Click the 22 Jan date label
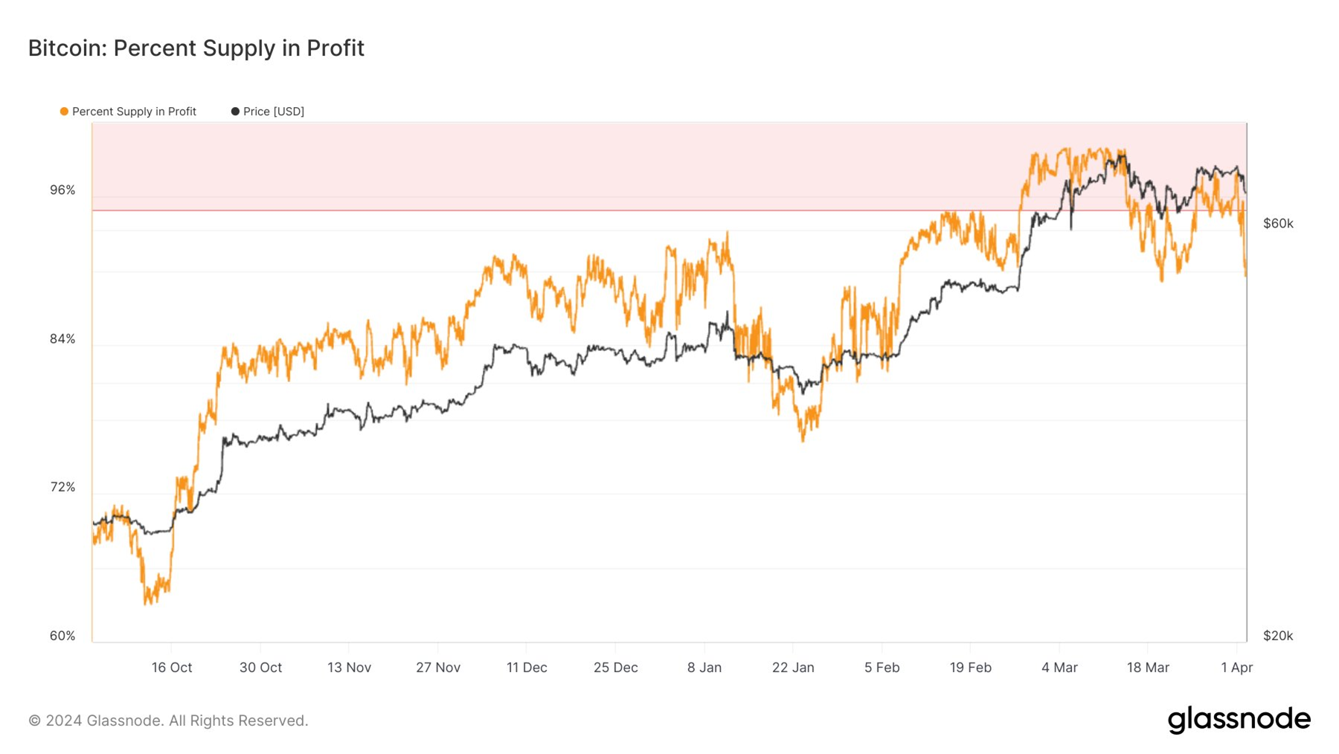This screenshot has height=754, width=1339. pyautogui.click(x=793, y=668)
